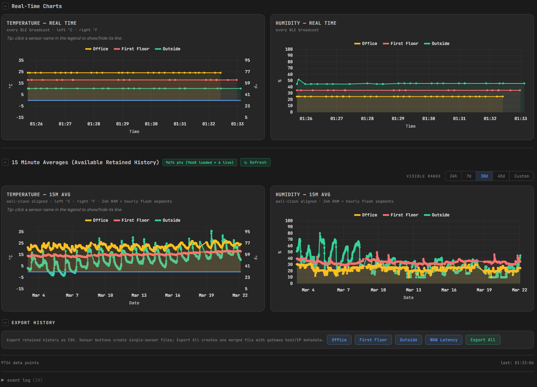Collapse the Real-Time Charts section
537x387 pixels.
pyautogui.click(x=5, y=6)
